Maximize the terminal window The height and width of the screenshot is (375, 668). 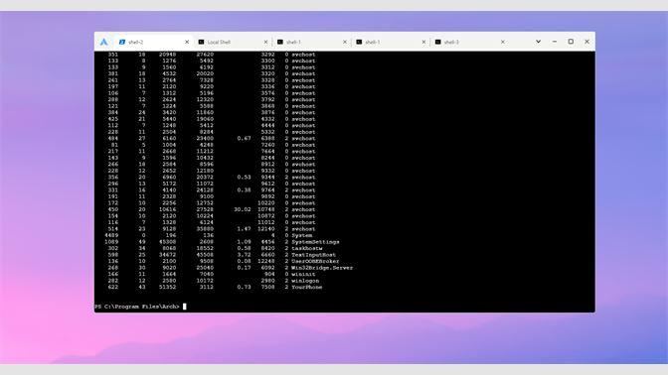tap(571, 42)
